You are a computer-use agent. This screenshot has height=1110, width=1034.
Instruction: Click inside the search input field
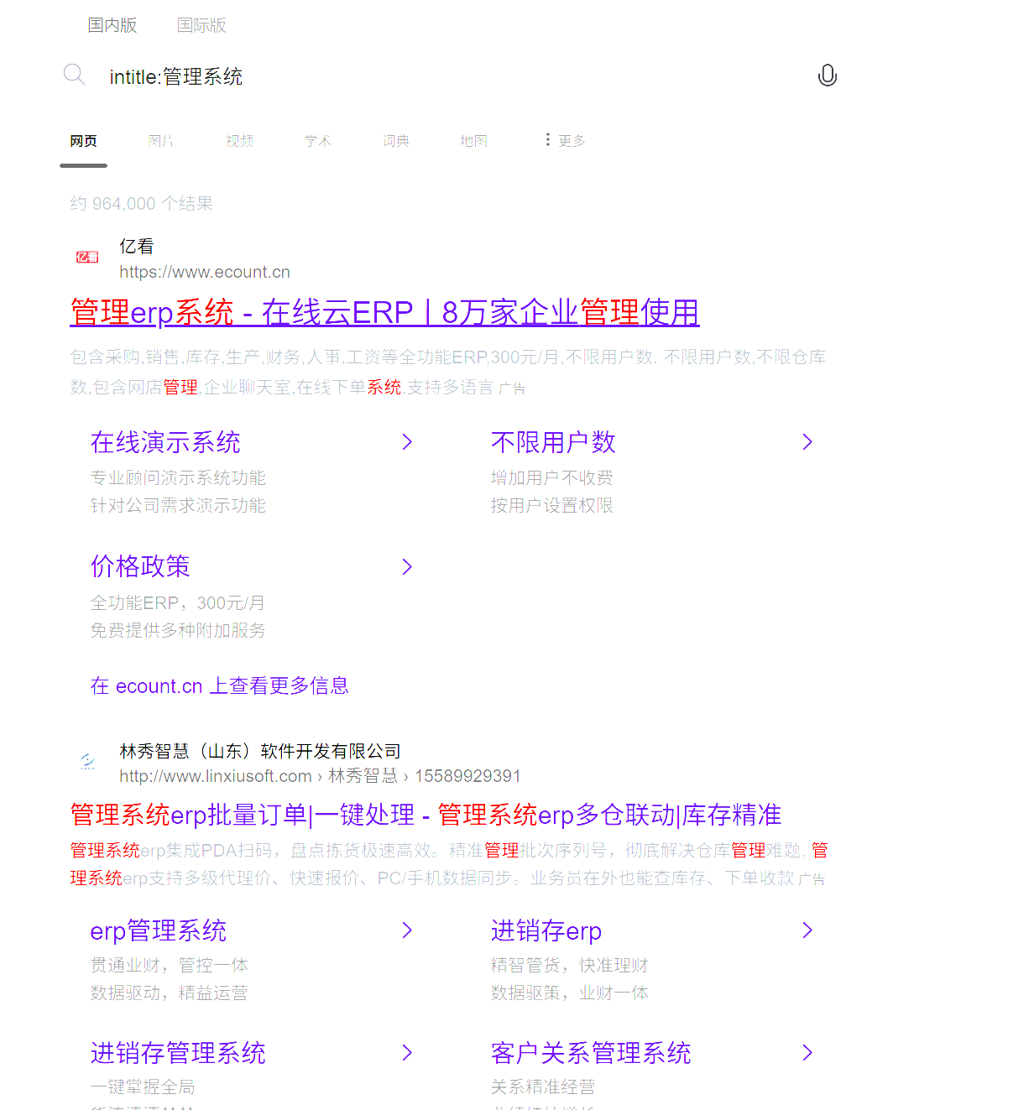point(336,76)
